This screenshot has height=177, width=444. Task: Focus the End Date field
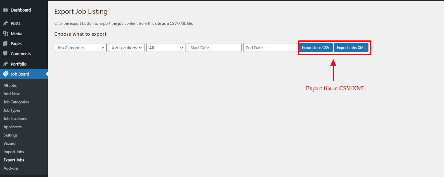click(x=270, y=48)
